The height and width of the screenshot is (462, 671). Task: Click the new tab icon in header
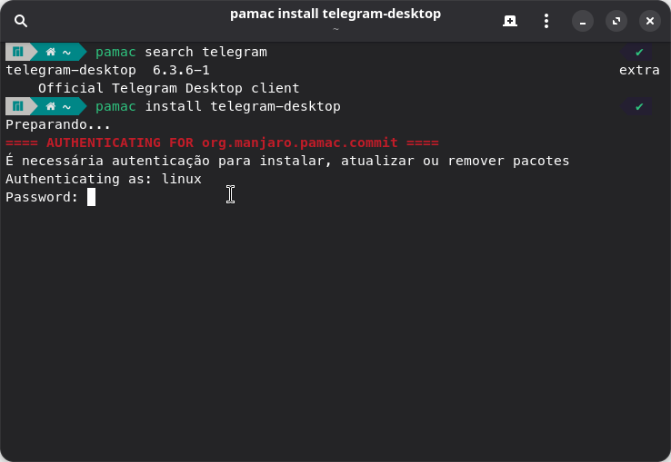tap(510, 21)
